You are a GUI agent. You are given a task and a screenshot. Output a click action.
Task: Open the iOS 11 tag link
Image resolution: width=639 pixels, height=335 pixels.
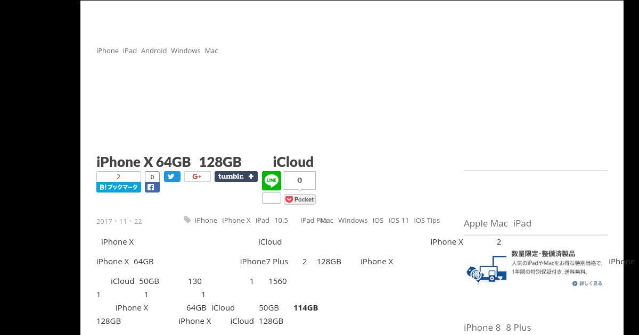coord(398,220)
